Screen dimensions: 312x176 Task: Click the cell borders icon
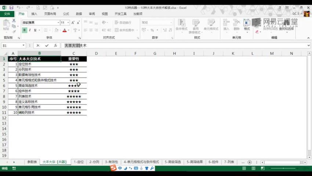coord(46,30)
